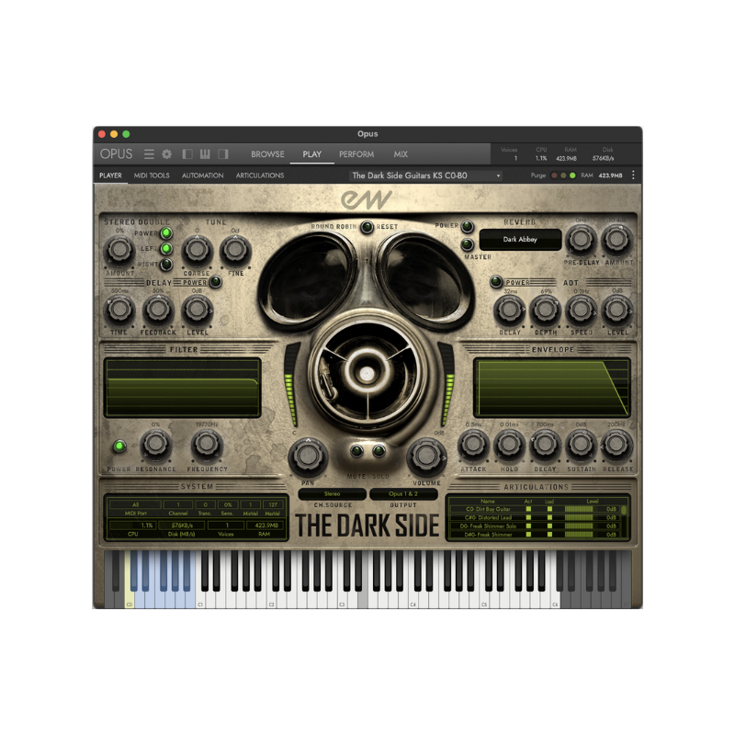The image size is (735, 735).
Task: Click the Filter Frequency knob
Action: [x=207, y=444]
